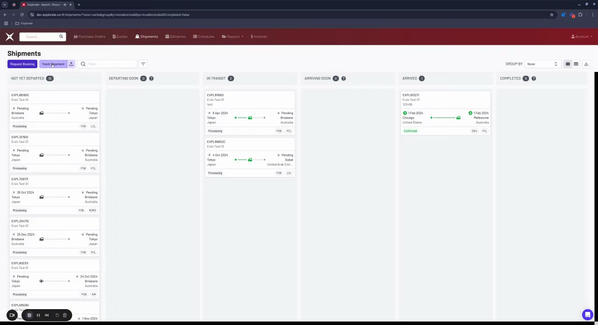Click the browser address bar
Image resolution: width=598 pixels, height=325 pixels.
pyautogui.click(x=290, y=14)
